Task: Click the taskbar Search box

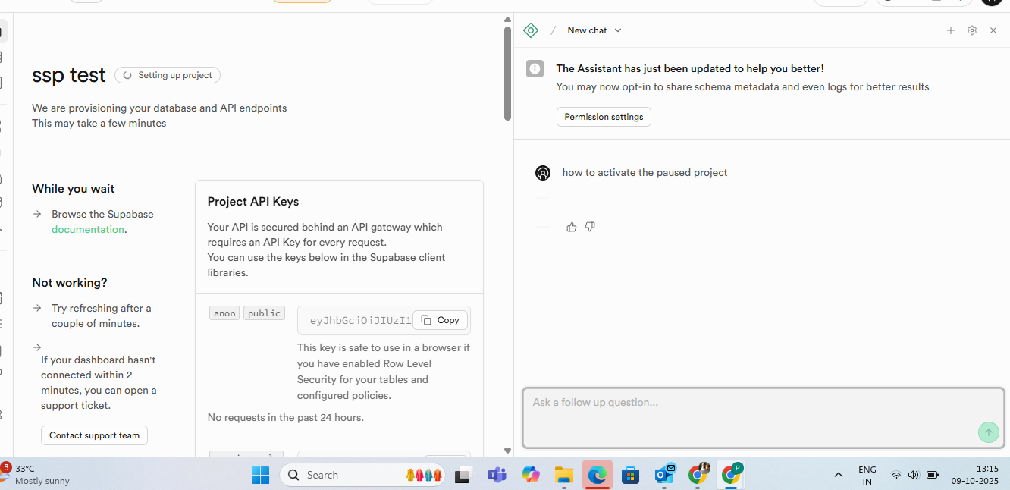Action: click(x=364, y=475)
